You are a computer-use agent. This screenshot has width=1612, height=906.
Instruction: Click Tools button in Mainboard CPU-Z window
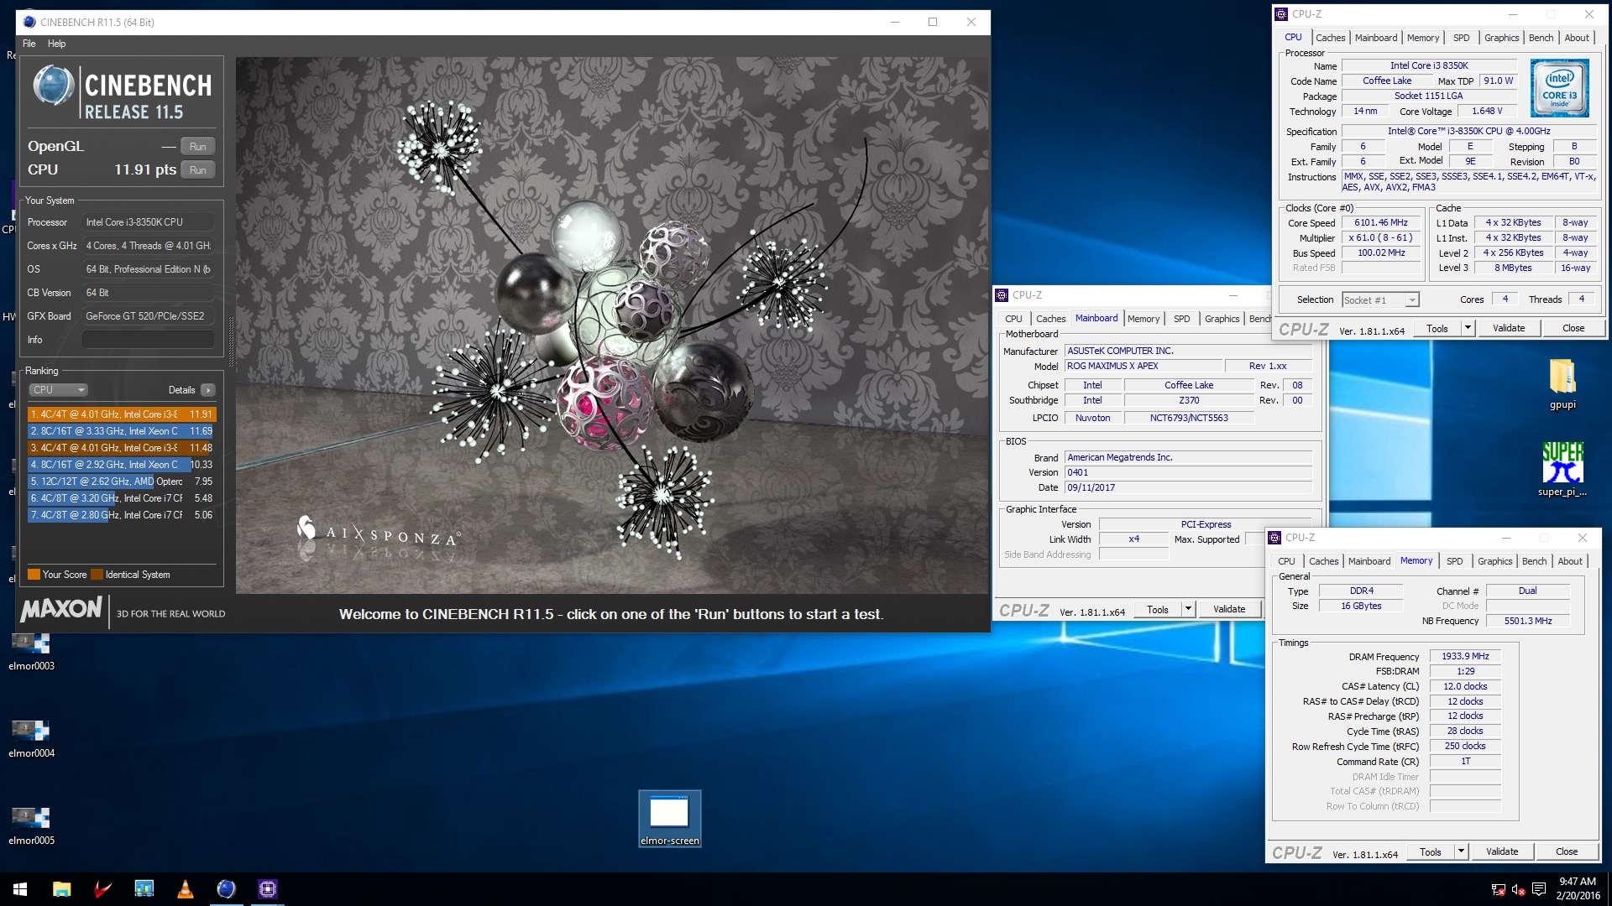click(1158, 610)
